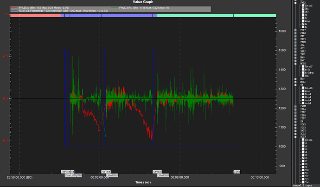Expand the MSG tree node
320x187 pixels.
click(x=295, y=79)
